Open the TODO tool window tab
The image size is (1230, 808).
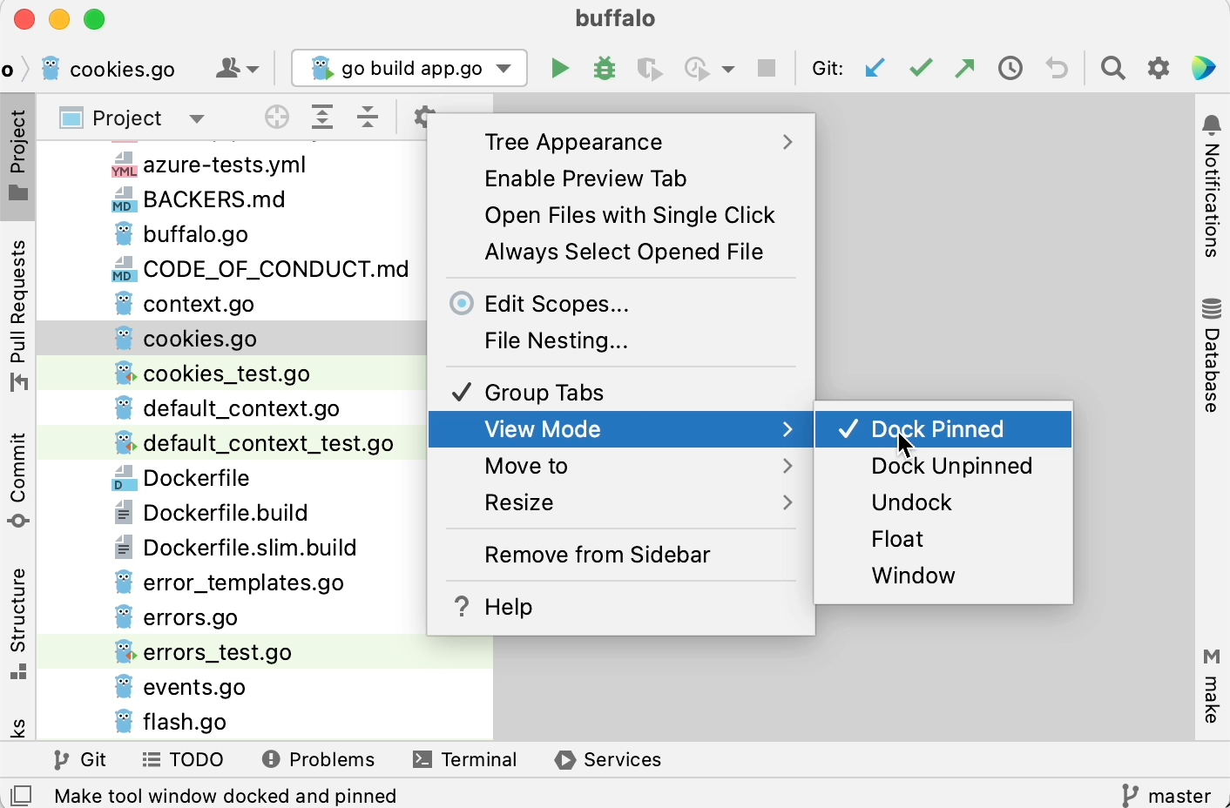point(184,759)
